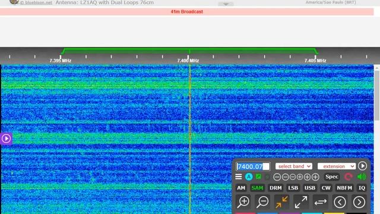Click the 7400.07 frequency input field

253,166
